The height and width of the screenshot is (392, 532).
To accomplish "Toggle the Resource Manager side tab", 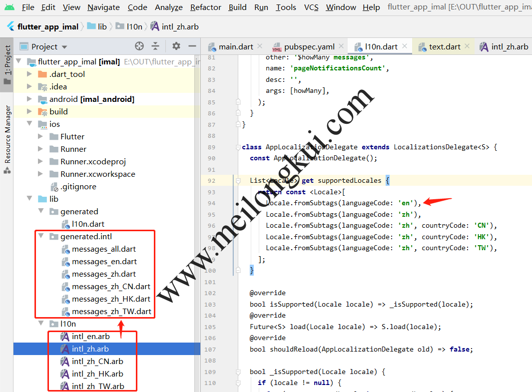I will coord(7,139).
